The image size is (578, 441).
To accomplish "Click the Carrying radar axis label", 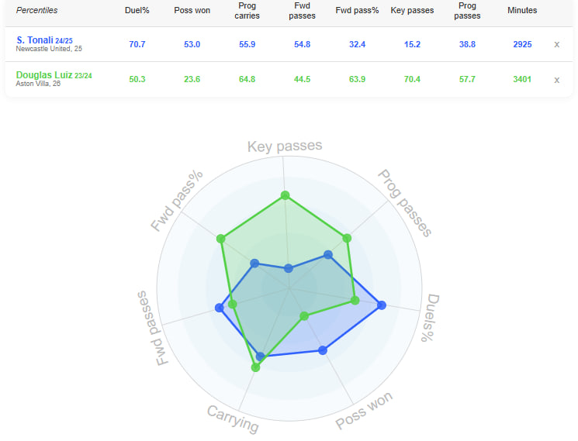I will (233, 418).
